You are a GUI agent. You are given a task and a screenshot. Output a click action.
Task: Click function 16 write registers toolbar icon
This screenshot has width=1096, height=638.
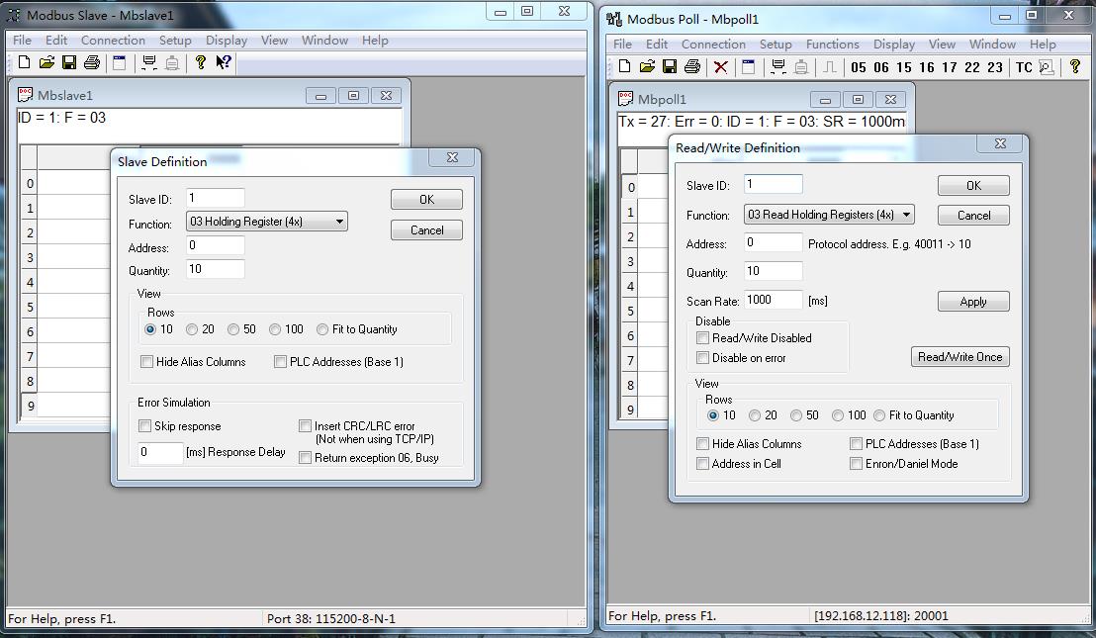[x=926, y=67]
